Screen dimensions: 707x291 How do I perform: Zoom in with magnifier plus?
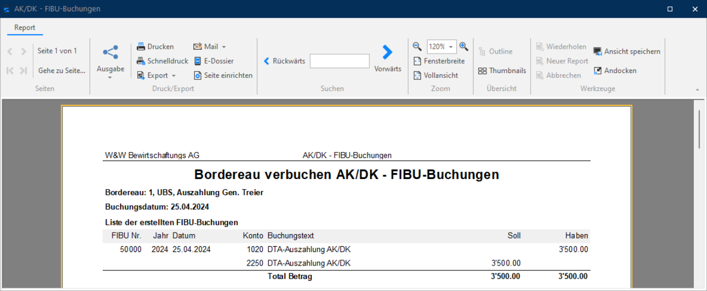(464, 47)
